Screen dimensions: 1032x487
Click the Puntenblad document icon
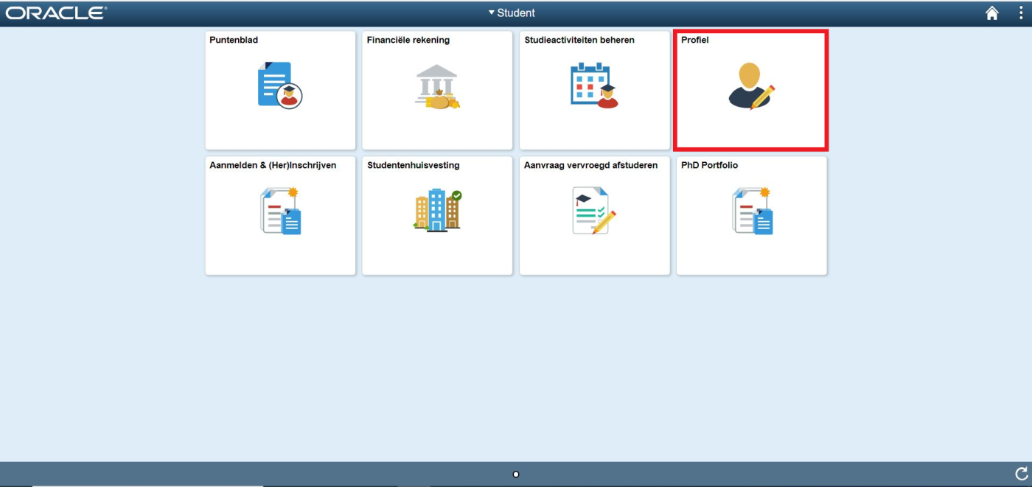coord(279,85)
